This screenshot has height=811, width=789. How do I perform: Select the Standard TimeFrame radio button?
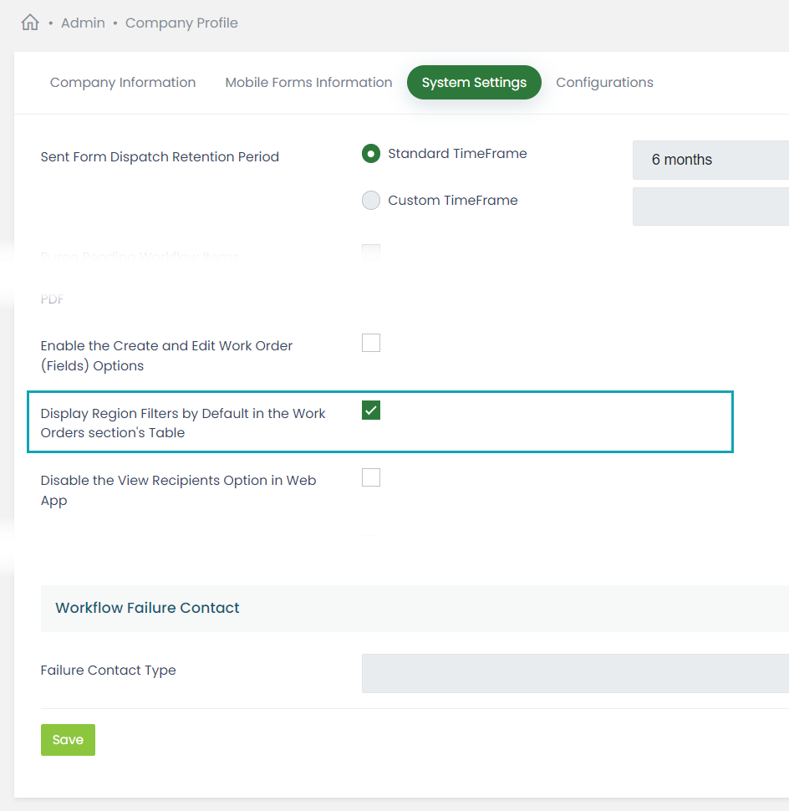[x=371, y=154]
